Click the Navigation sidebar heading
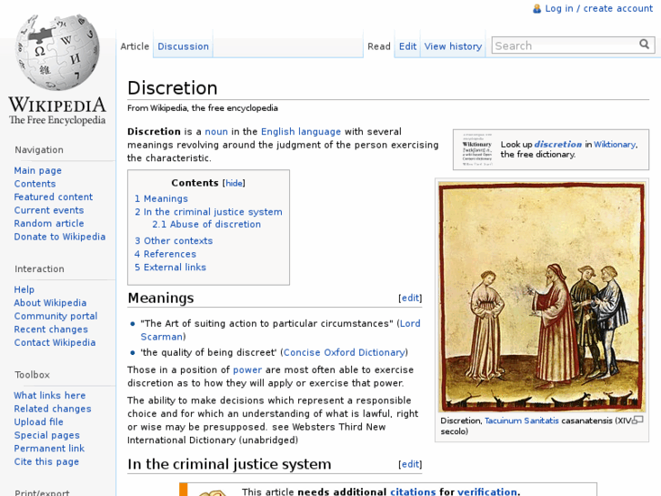Image resolution: width=661 pixels, height=496 pixels. pyautogui.click(x=39, y=150)
